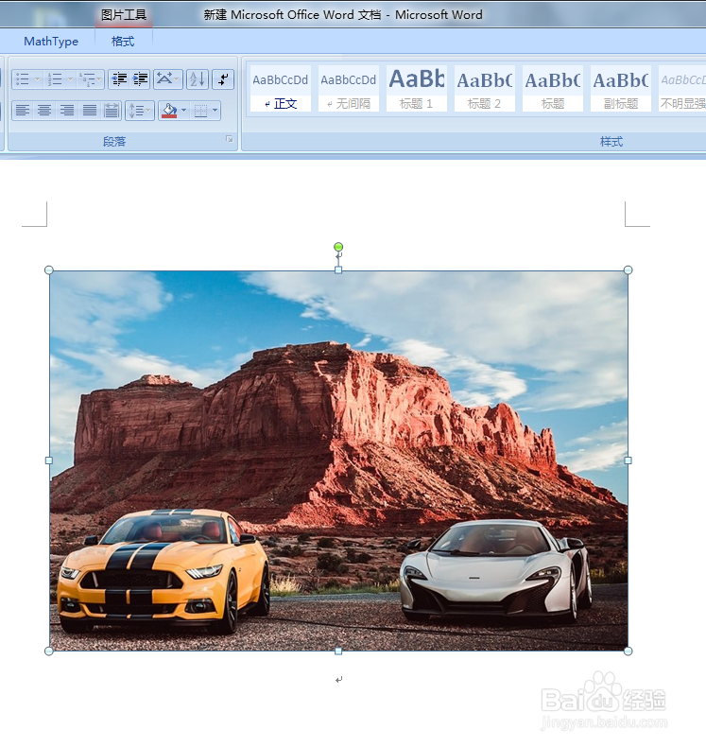Viewport: 706px width, 747px height.
Task: Click the Asian layout character scaling icon
Action: point(164,79)
